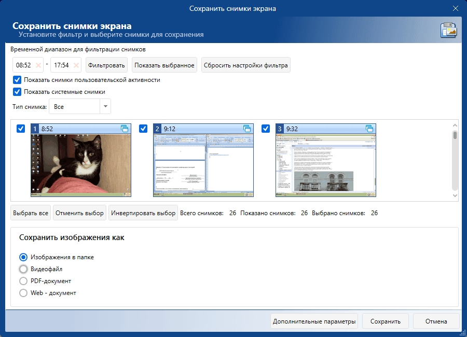Clear the 08:52 start time with X
The image size is (467, 337).
coord(38,65)
